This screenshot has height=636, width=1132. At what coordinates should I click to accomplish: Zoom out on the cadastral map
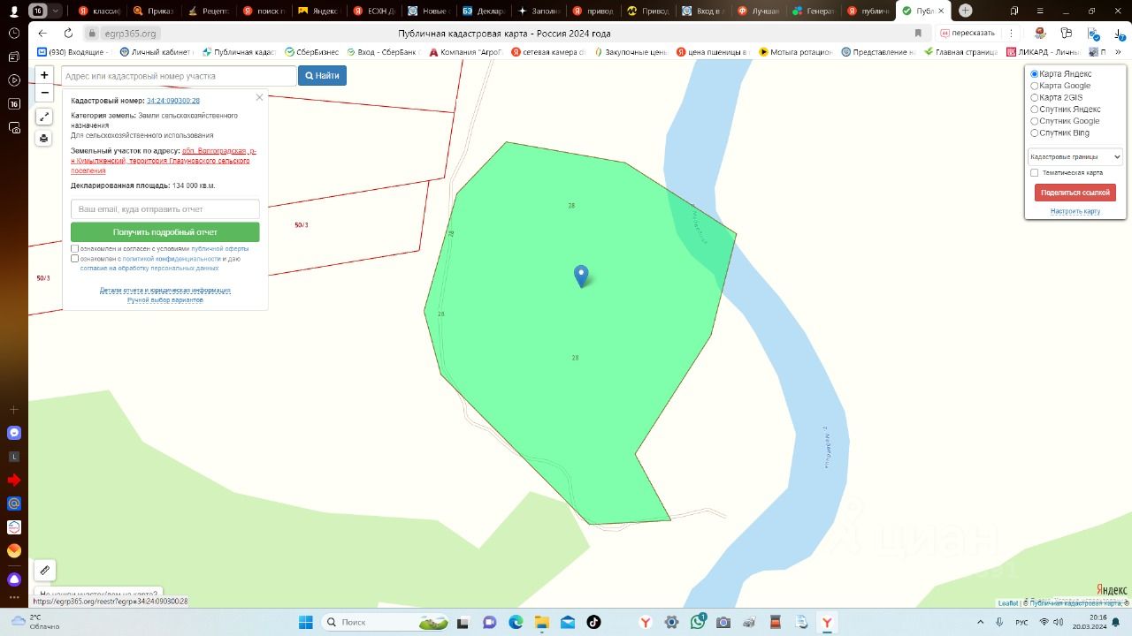(44, 93)
